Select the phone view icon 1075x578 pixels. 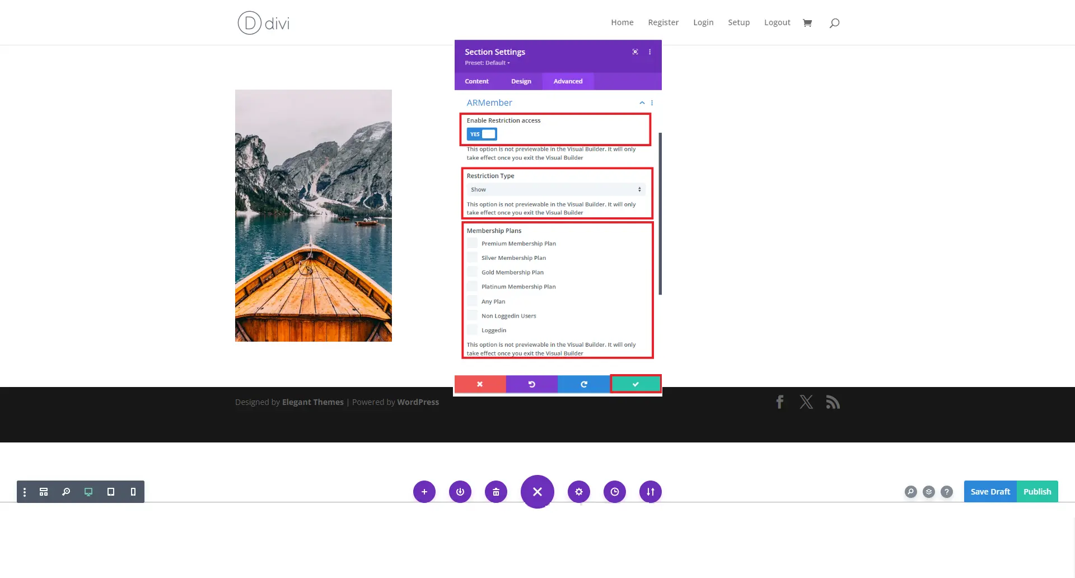133,492
